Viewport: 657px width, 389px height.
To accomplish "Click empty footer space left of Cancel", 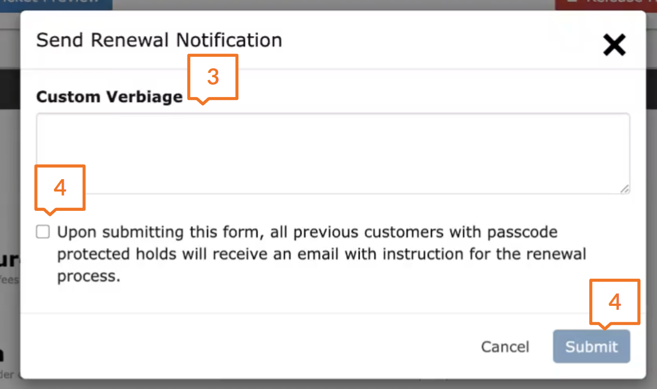I will [x=247, y=346].
